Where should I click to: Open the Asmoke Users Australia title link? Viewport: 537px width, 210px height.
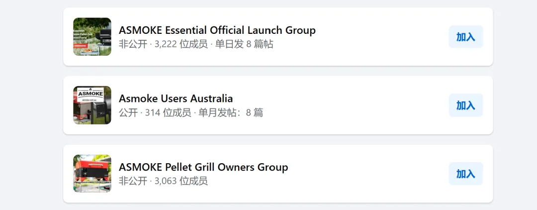click(x=176, y=98)
